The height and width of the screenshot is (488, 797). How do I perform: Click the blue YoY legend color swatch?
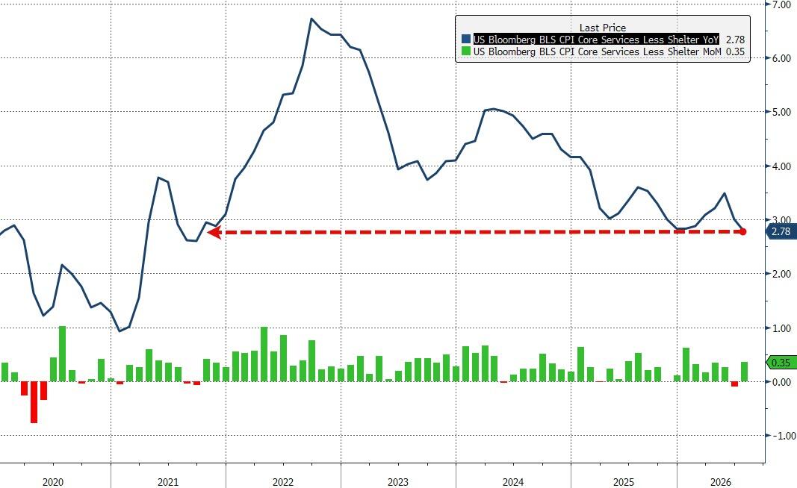[x=465, y=39]
